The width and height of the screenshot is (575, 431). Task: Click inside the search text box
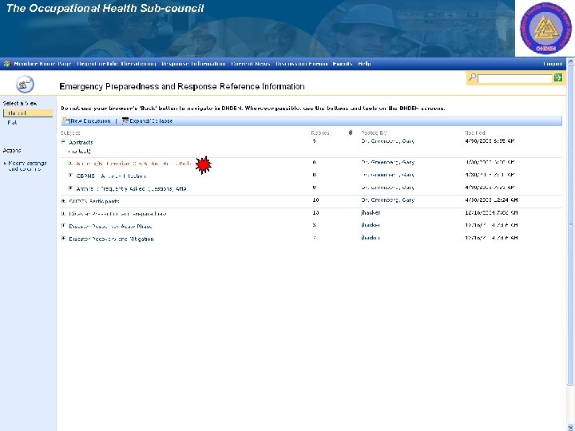515,78
